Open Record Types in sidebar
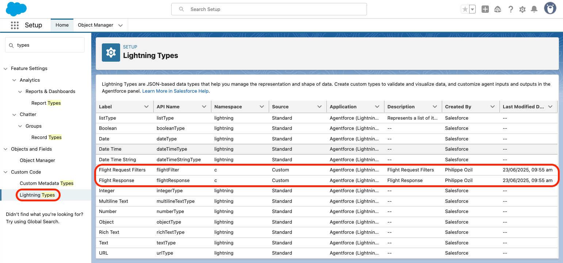 click(46, 138)
